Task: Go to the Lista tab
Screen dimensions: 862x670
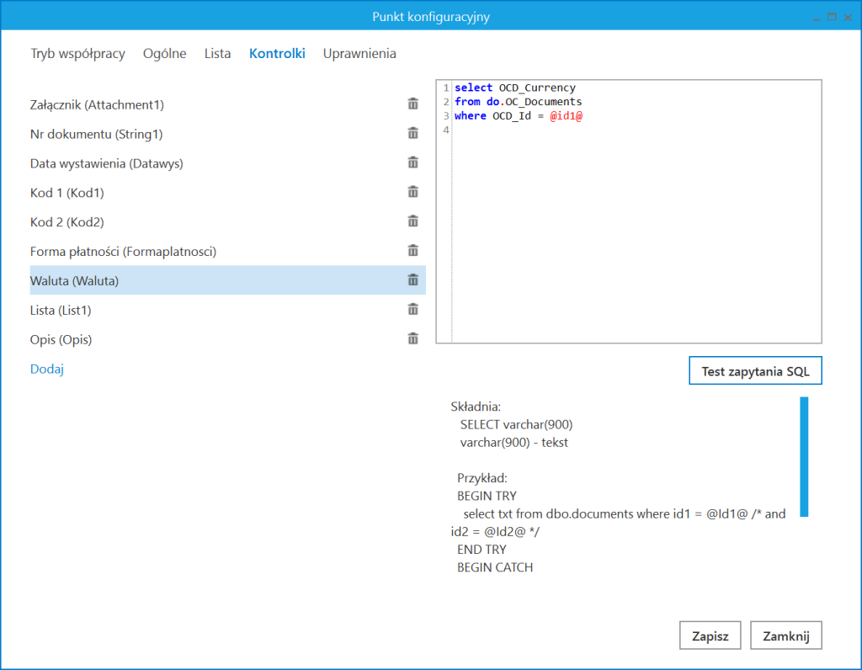Action: pyautogui.click(x=217, y=54)
